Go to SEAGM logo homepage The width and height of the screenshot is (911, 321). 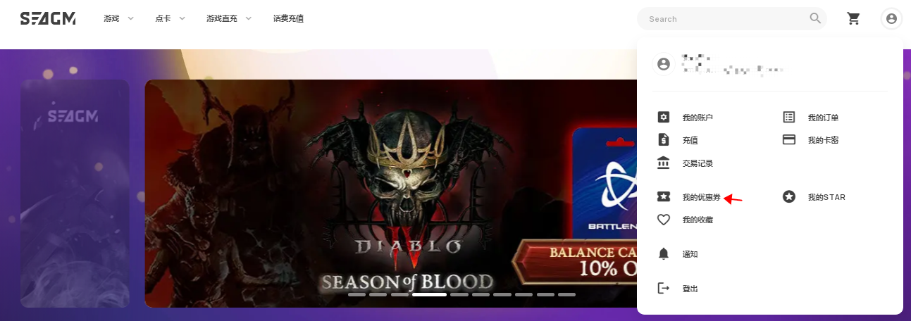pos(48,19)
